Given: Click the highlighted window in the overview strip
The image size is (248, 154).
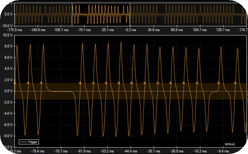Looking at the screenshot, I should click(101, 14).
